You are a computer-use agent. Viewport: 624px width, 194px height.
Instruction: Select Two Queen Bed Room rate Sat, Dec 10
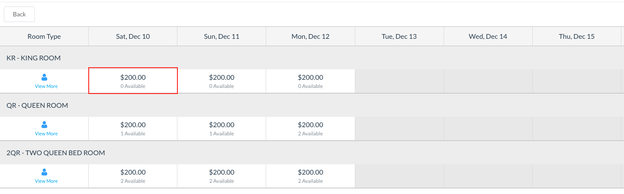coord(133,175)
